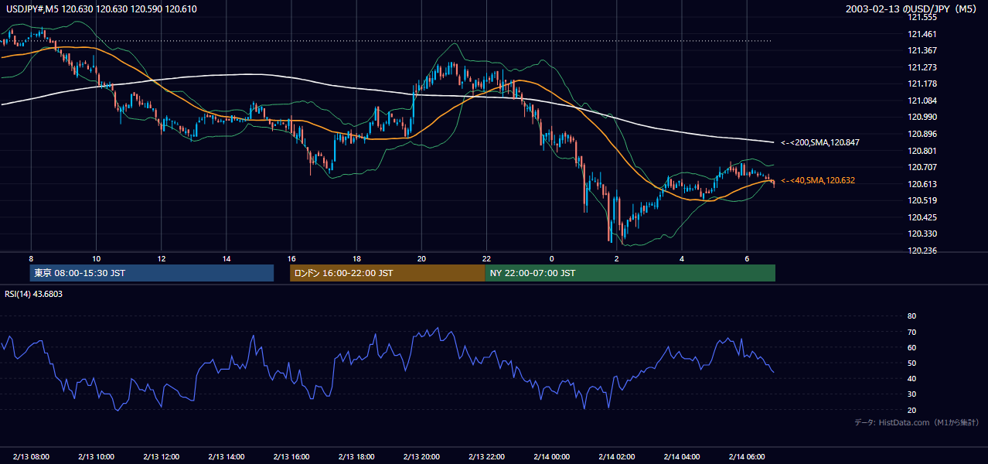Click price axis value 120.801

[922, 151]
